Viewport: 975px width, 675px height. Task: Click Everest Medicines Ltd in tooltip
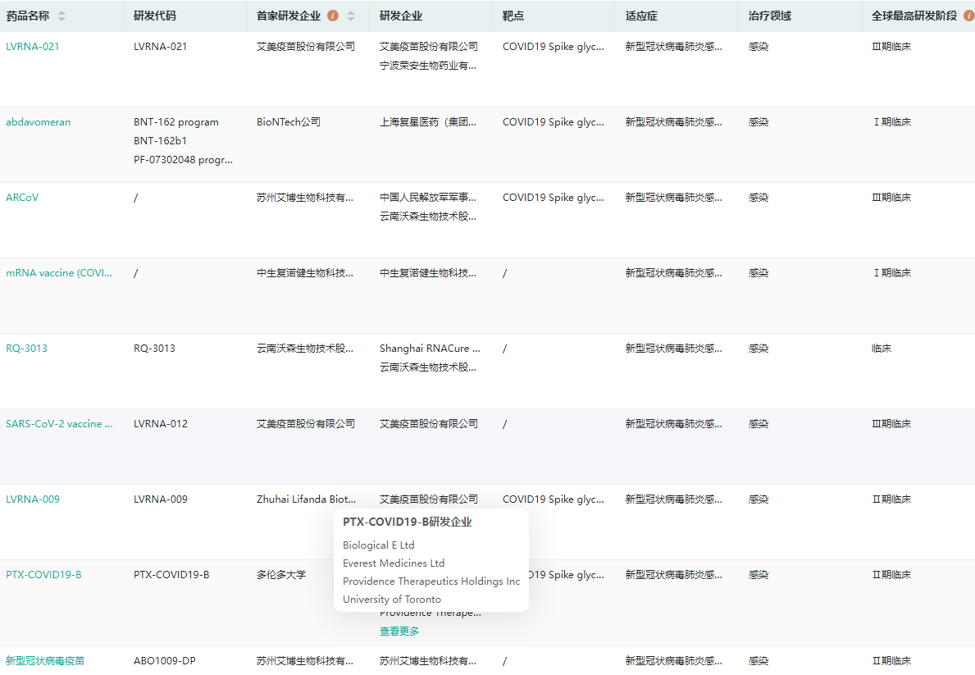coord(394,563)
